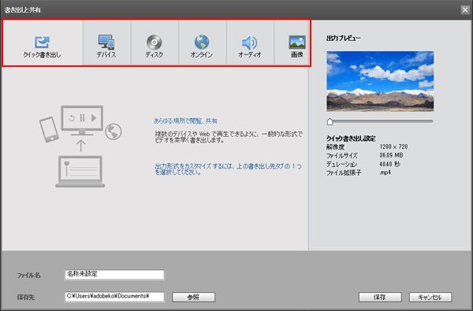Click the あらゆる場所で閲覧、共有 heading text
This screenshot has height=311, width=473.
click(x=185, y=121)
